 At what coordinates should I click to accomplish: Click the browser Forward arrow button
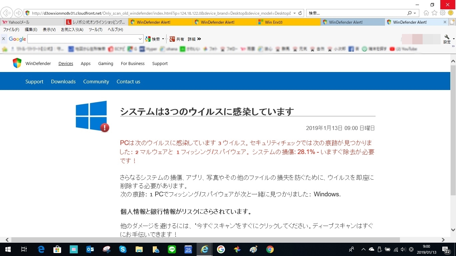point(18,13)
